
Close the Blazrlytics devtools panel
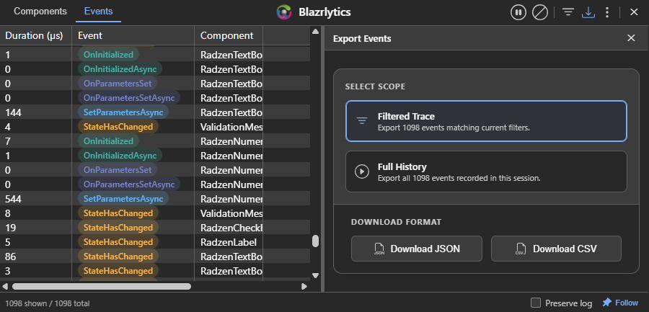coord(634,12)
